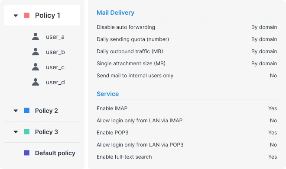Expand the Policy 2 arrow
This screenshot has height=169, width=286.
pyautogui.click(x=16, y=111)
